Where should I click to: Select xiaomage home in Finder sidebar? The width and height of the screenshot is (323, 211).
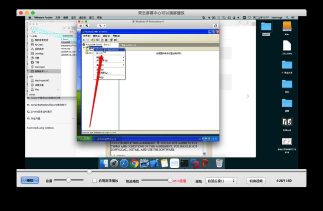coord(40,67)
